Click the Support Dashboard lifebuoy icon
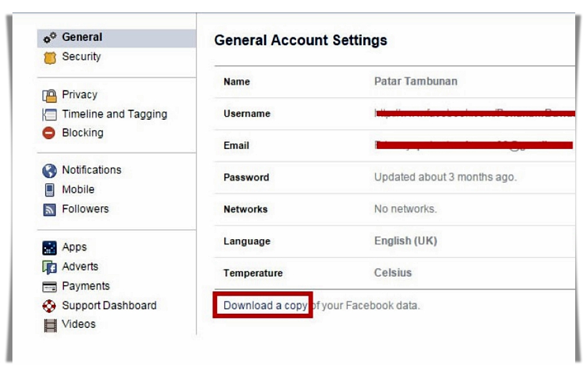This screenshot has width=587, height=377. [x=50, y=306]
